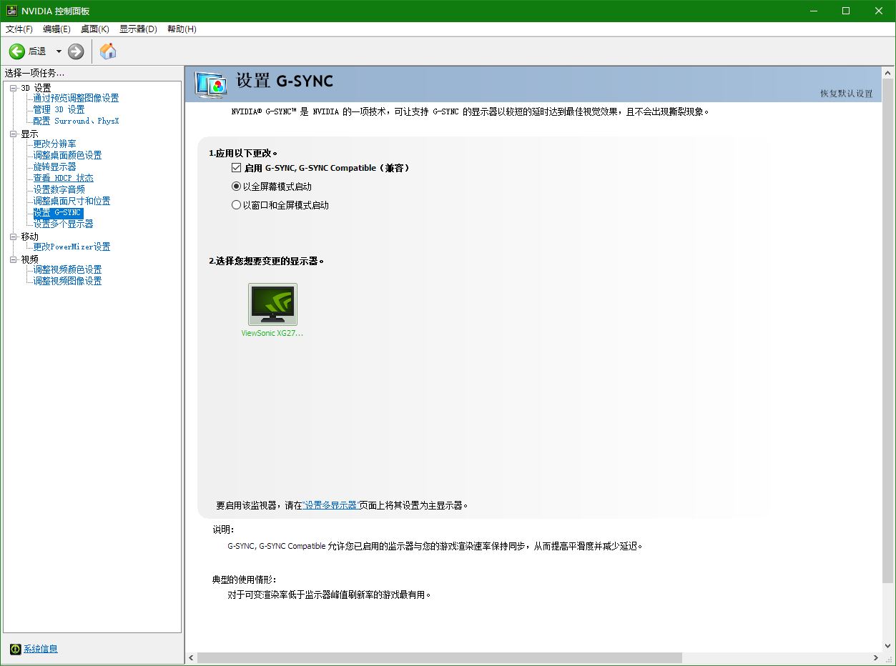Open the 帮助(H) menu
The width and height of the screenshot is (896, 666).
(181, 29)
